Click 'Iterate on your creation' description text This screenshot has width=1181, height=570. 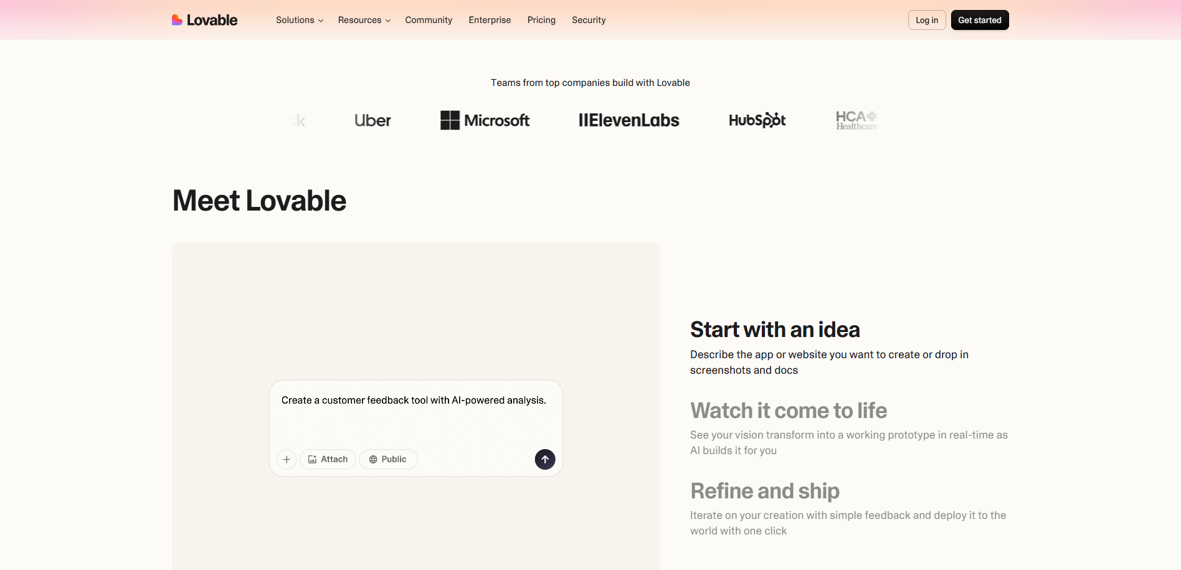coord(848,523)
